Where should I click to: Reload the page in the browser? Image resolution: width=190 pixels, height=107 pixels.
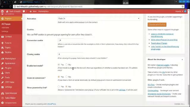click(x=10, y=7)
